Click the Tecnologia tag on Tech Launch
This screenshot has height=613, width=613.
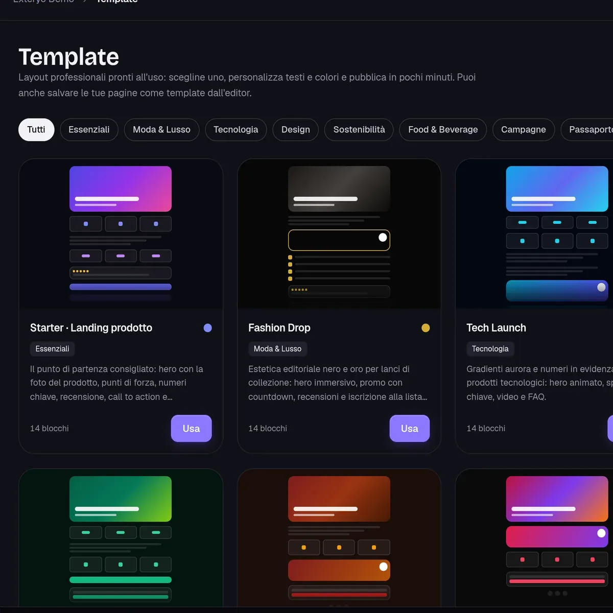click(x=490, y=349)
